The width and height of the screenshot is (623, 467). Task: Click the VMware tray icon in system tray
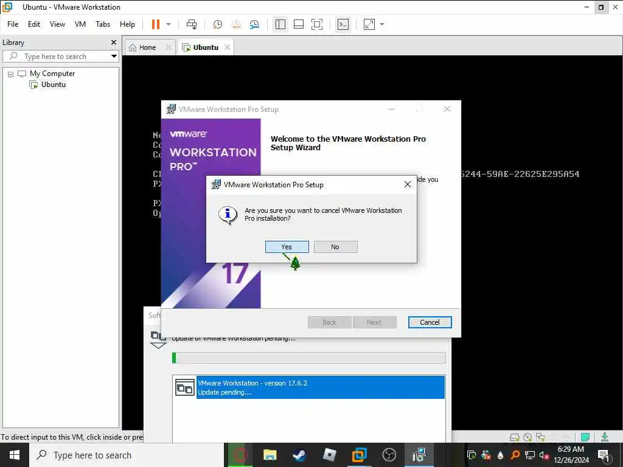point(472,455)
